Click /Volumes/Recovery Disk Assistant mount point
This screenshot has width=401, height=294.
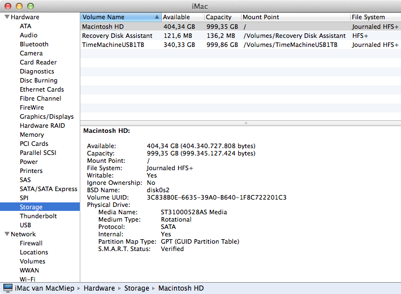click(x=294, y=36)
